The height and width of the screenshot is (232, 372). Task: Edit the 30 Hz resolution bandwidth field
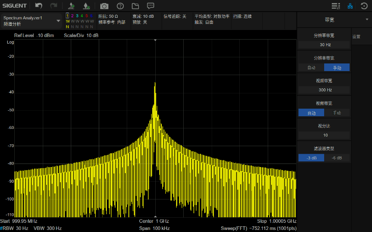pos(325,44)
